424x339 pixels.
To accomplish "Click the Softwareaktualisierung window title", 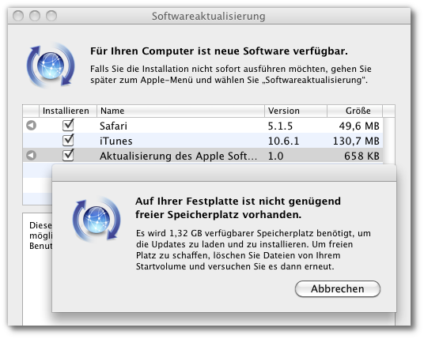I will [209, 17].
